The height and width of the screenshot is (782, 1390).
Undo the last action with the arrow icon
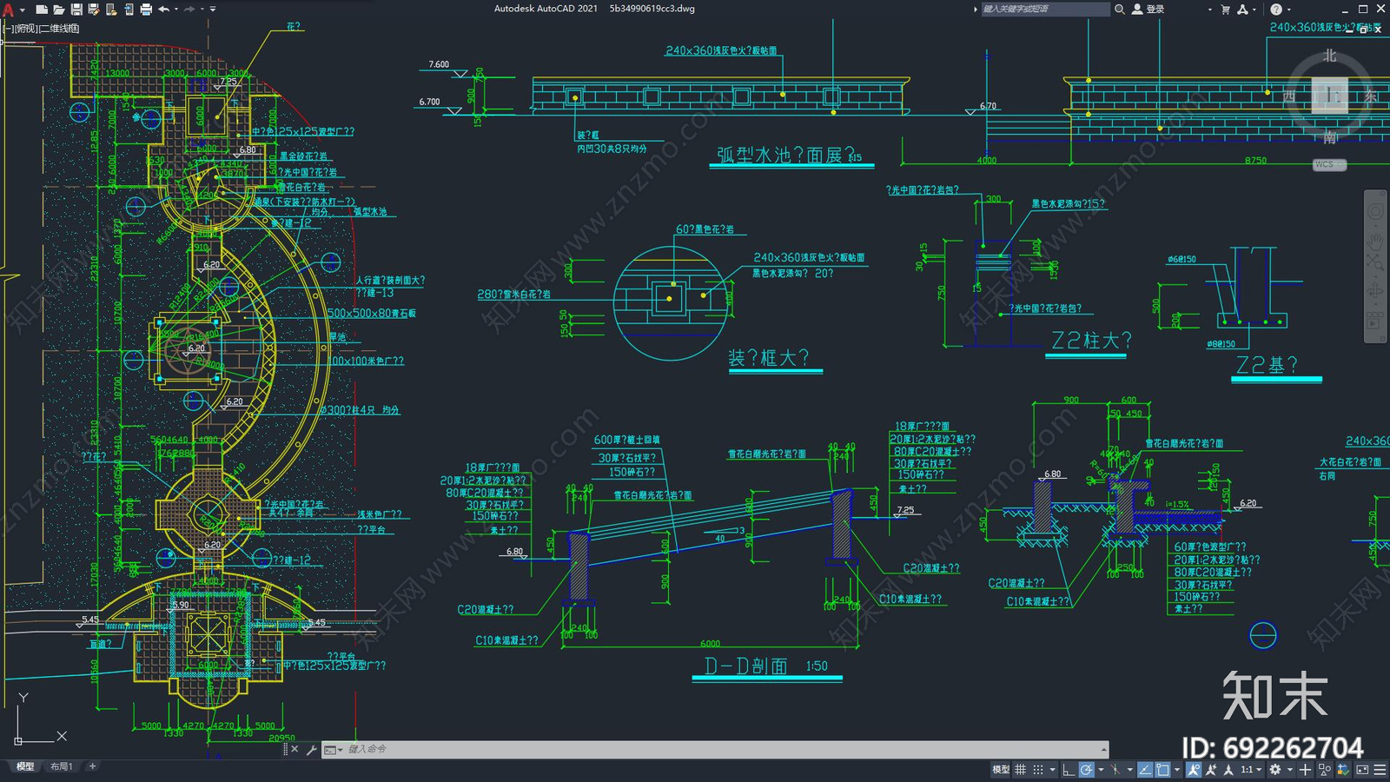coord(163,9)
